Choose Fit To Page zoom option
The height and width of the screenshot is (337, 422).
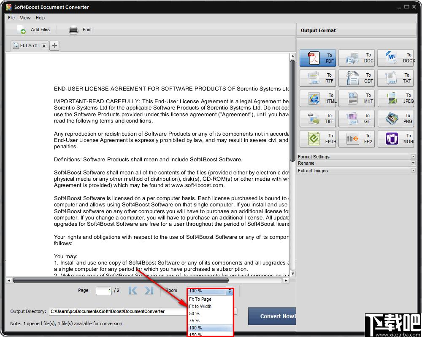click(x=210, y=299)
